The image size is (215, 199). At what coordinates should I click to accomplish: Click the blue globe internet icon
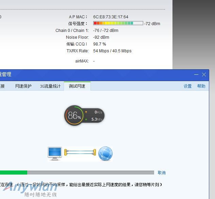pos(105,153)
